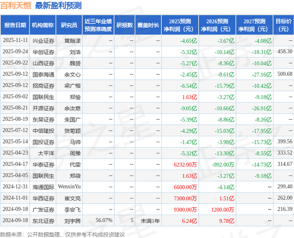
Task: Click the 262.00 target price
Action: coord(285,198)
